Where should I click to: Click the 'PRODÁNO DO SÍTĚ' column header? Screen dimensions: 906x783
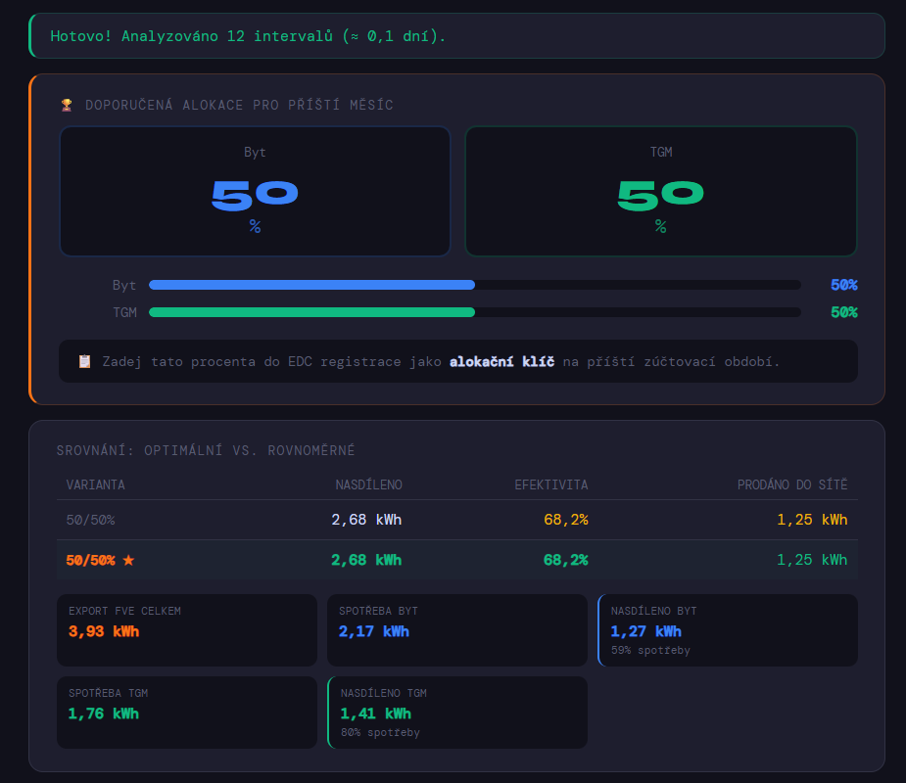(792, 484)
